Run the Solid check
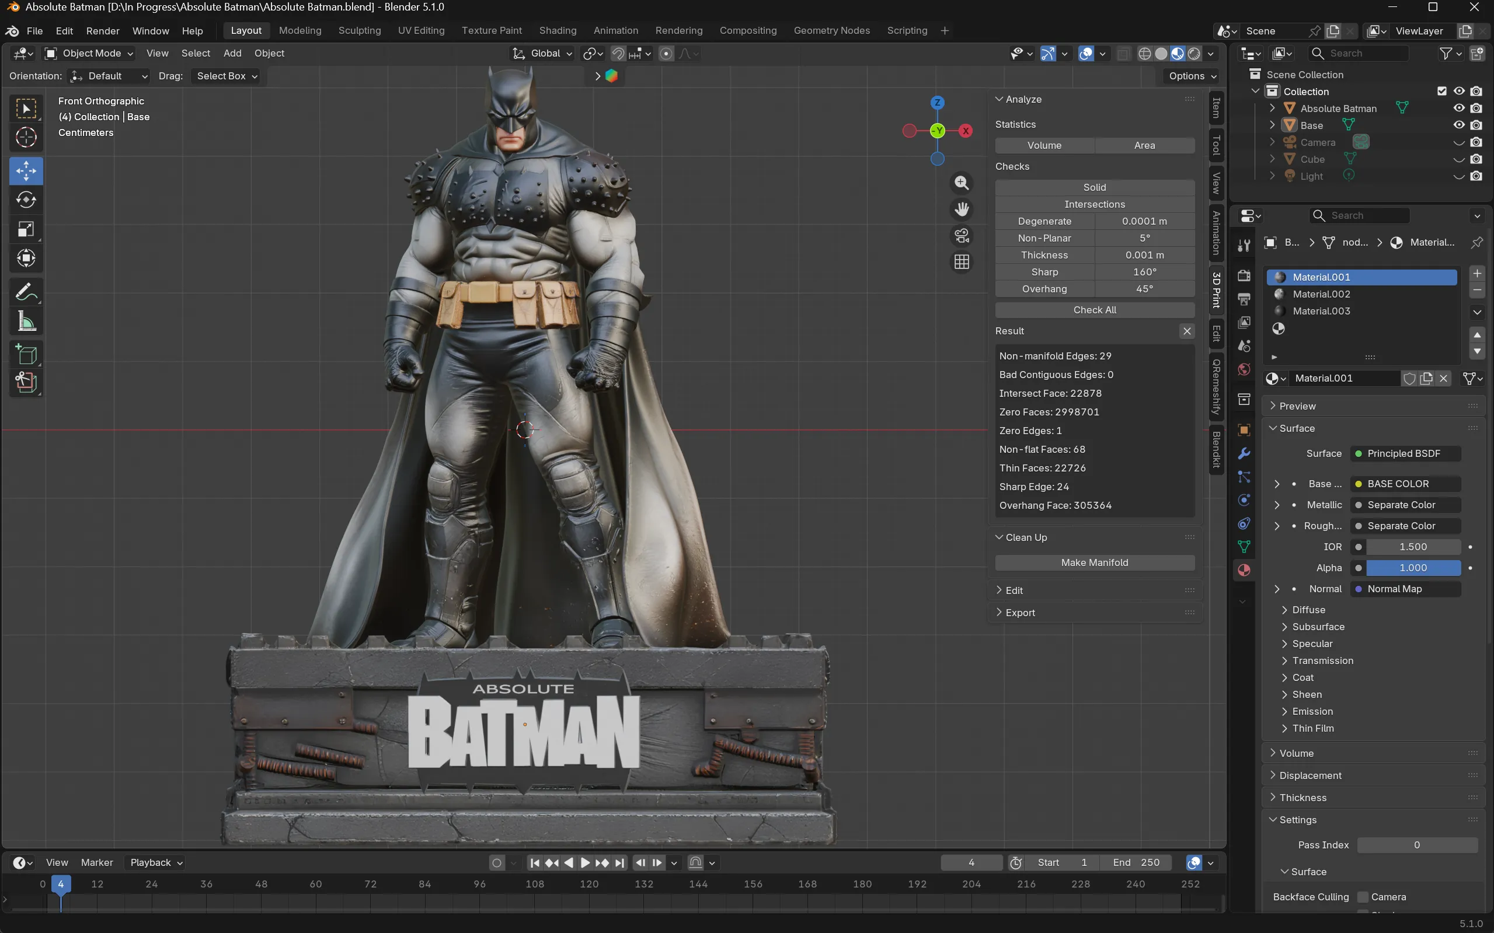This screenshot has height=933, width=1494. 1095,187
